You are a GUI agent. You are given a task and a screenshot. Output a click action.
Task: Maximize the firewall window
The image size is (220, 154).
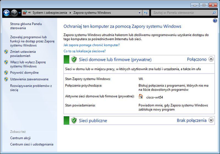pos(204,5)
